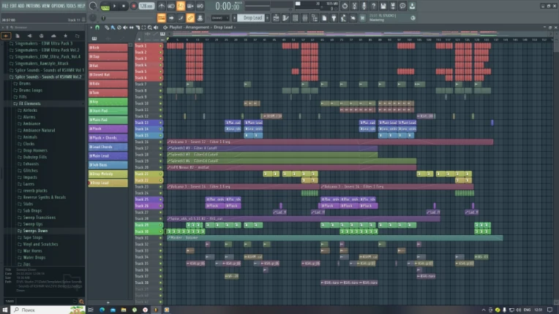Open the TOOLS menu
The image size is (559, 314).
point(71,6)
